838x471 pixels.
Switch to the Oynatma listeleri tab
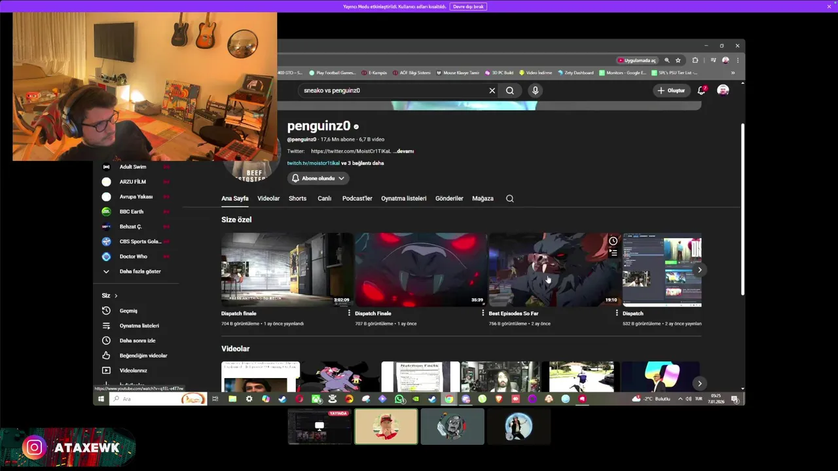(403, 198)
